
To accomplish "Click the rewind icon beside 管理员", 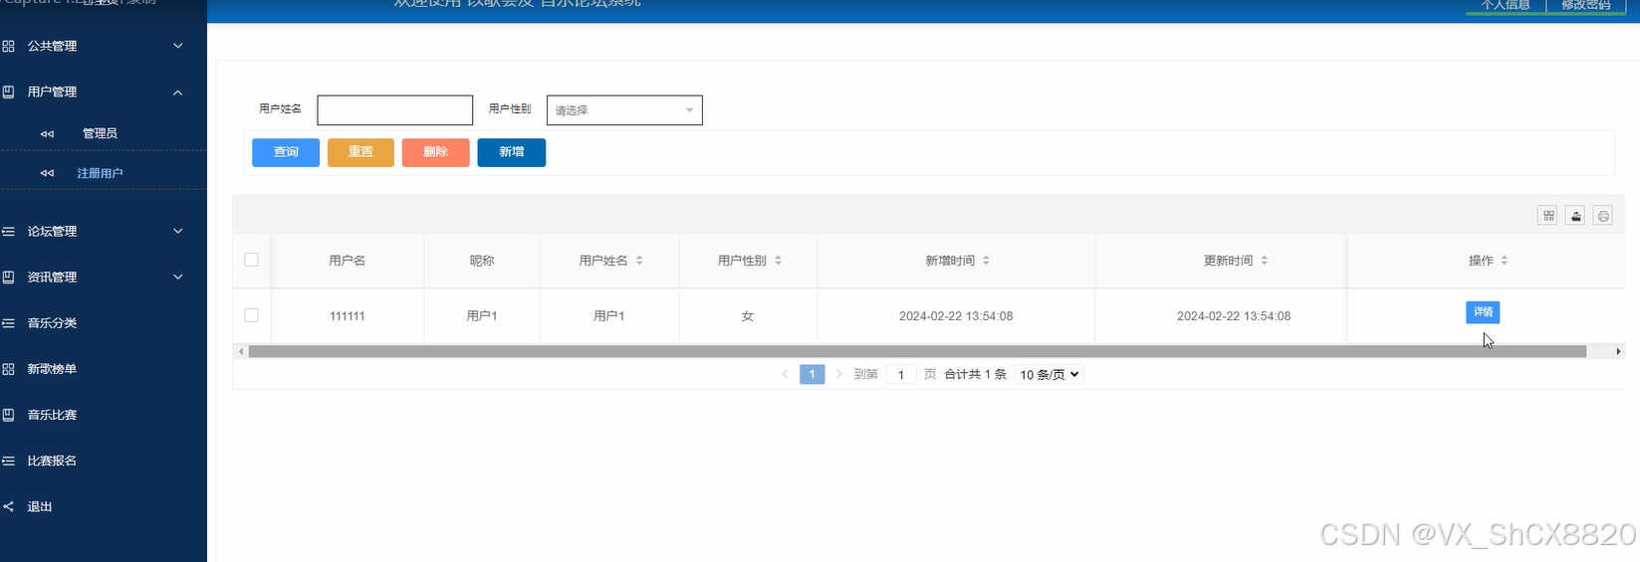I will pyautogui.click(x=47, y=133).
